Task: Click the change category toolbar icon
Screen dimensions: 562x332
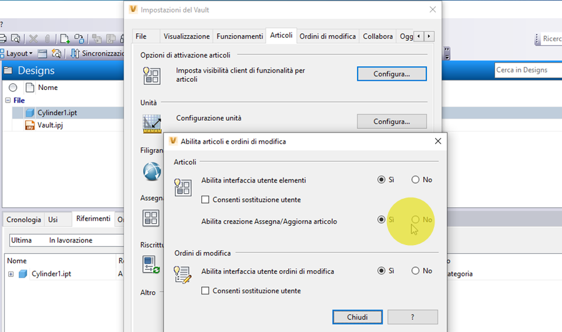Action: (79, 38)
